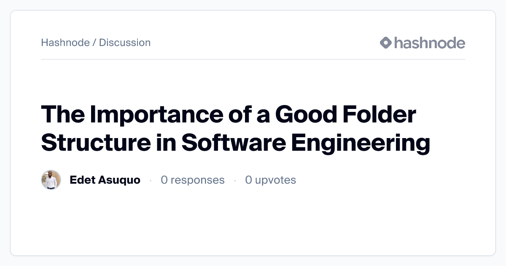Click the title line 'Structure in Software Engineering'

(x=235, y=142)
